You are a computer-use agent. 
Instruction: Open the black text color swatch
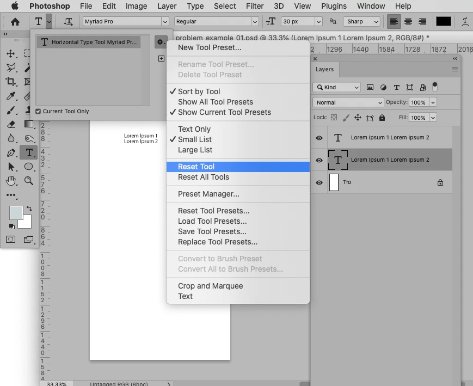444,21
